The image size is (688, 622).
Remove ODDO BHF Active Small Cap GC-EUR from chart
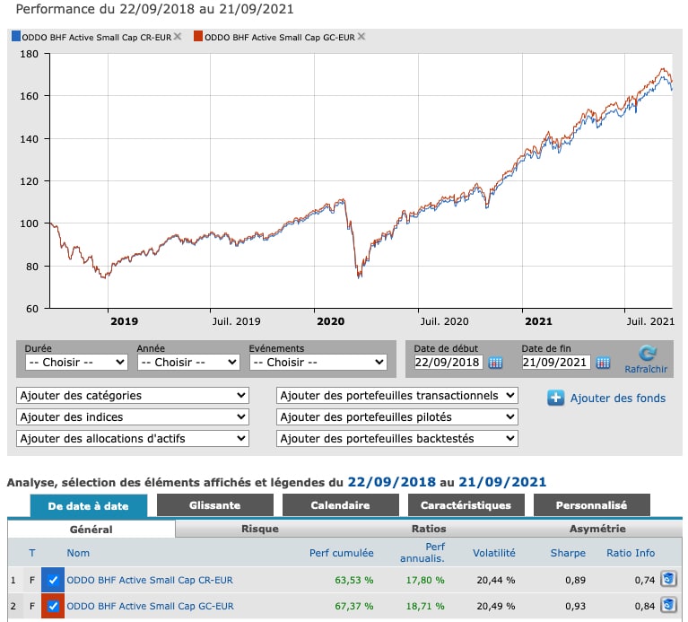361,37
